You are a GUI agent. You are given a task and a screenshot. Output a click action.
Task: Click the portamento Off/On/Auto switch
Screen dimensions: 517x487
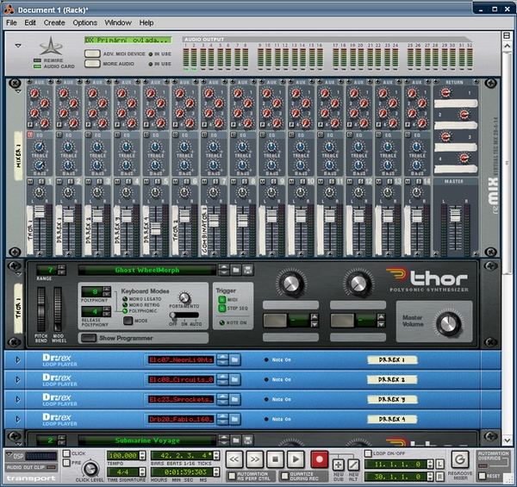click(x=184, y=315)
